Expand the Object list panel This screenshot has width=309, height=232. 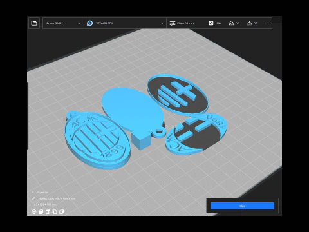(33, 193)
